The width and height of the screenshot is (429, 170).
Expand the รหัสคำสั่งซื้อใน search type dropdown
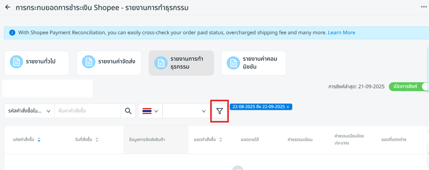click(29, 111)
